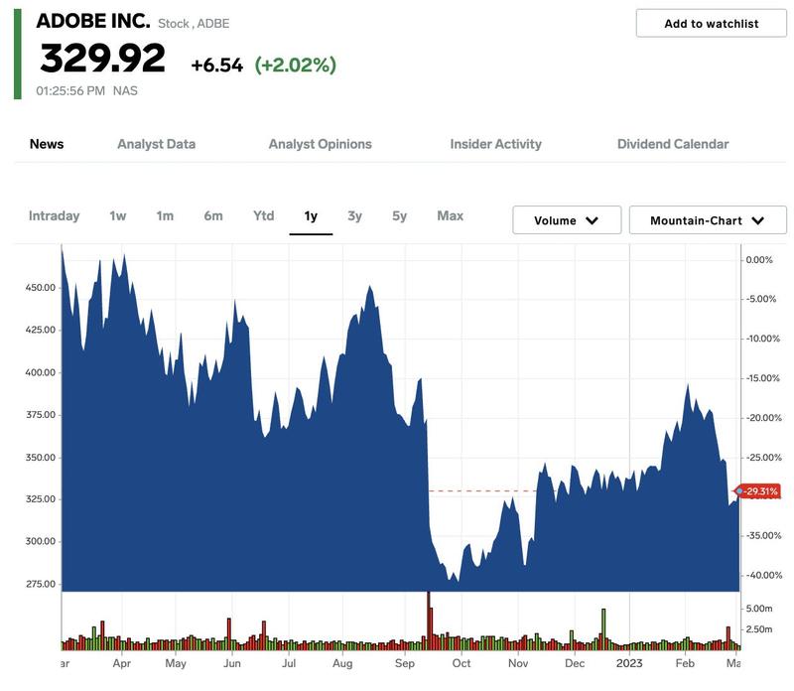
Task: Select the 5y chart range
Action: pos(399,215)
